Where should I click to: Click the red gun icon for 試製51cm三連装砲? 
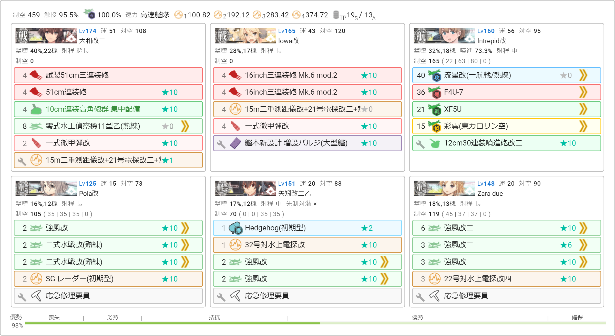[x=36, y=75]
